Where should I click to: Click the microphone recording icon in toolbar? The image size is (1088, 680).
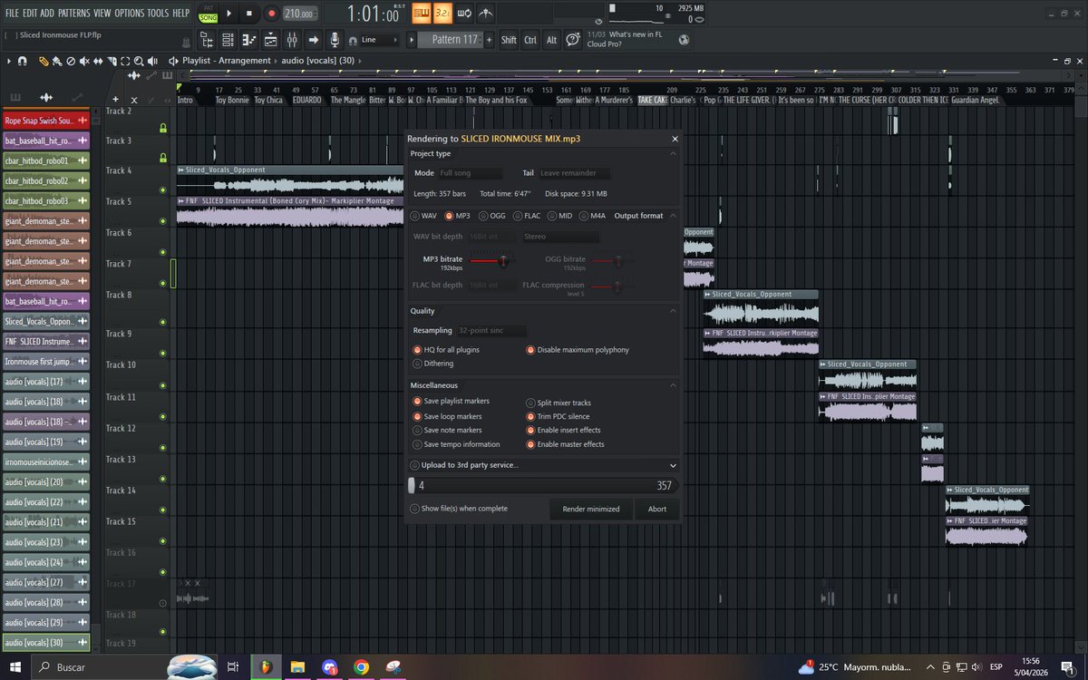point(335,39)
